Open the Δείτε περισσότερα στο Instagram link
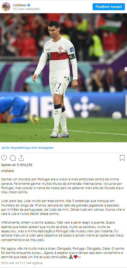This screenshot has height=268, width=127. [x=27, y=148]
